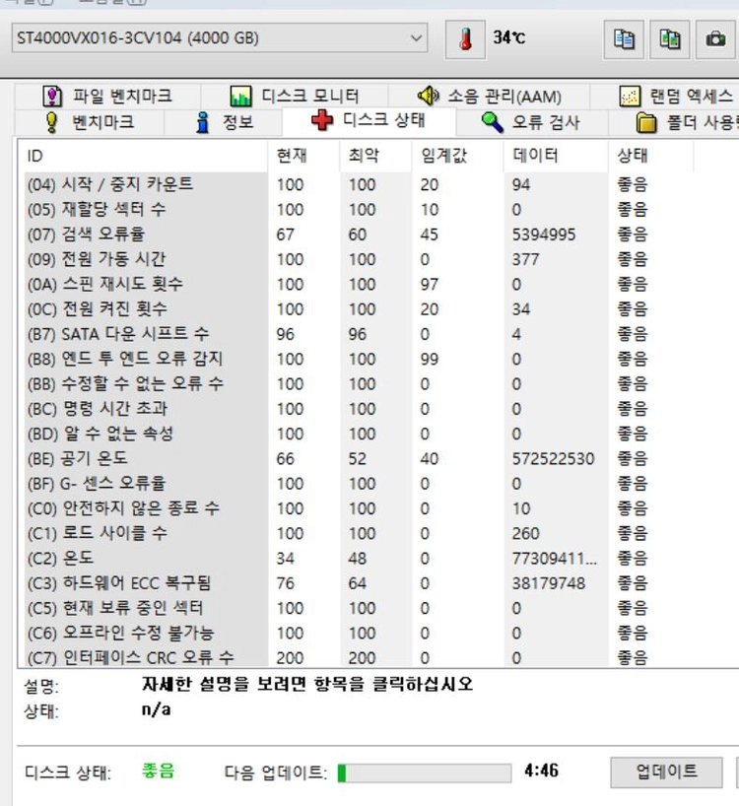Click the 4:46 countdown timer
This screenshot has width=739, height=806.
click(x=542, y=771)
